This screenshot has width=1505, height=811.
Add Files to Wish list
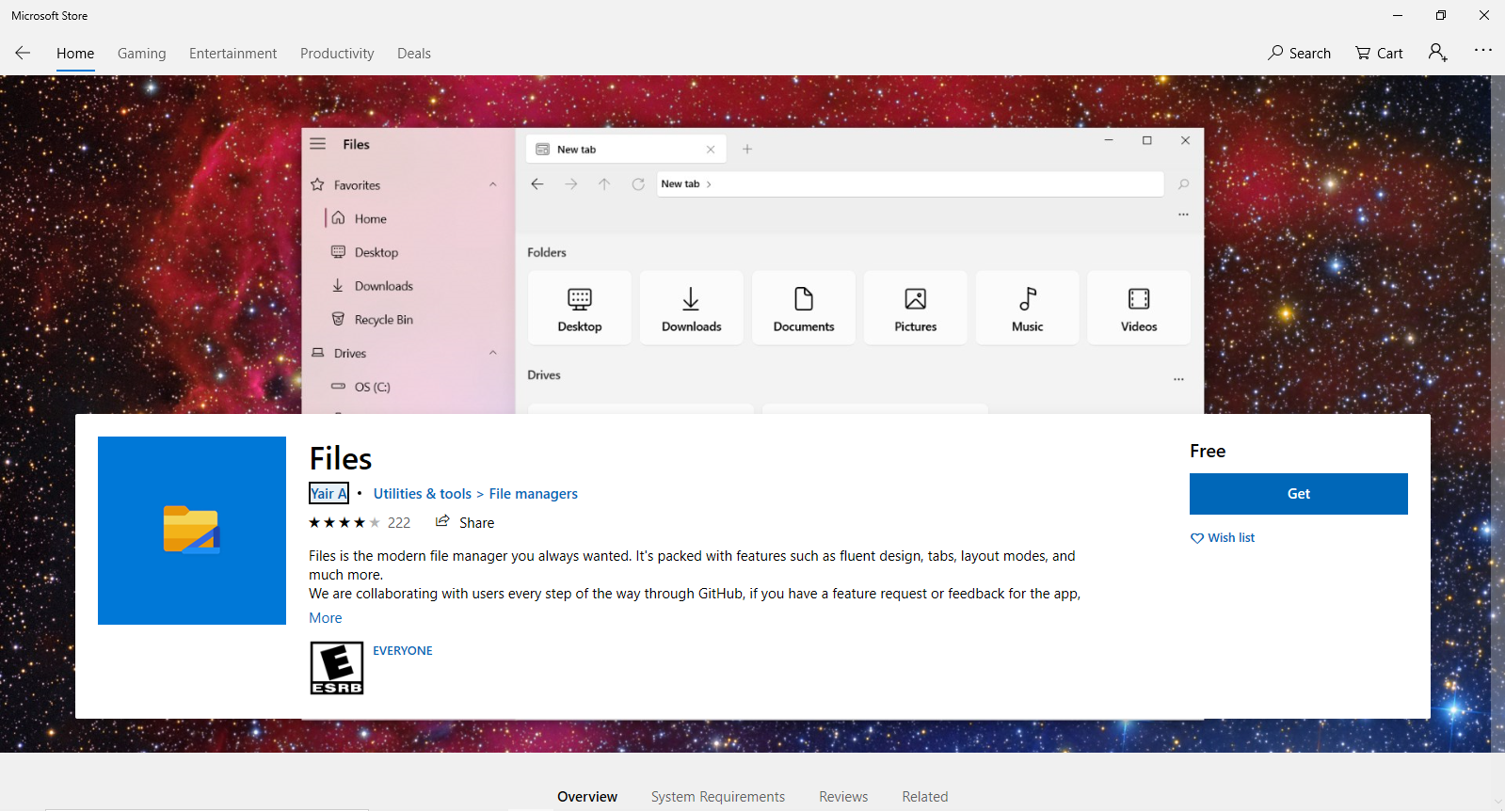(x=1223, y=538)
